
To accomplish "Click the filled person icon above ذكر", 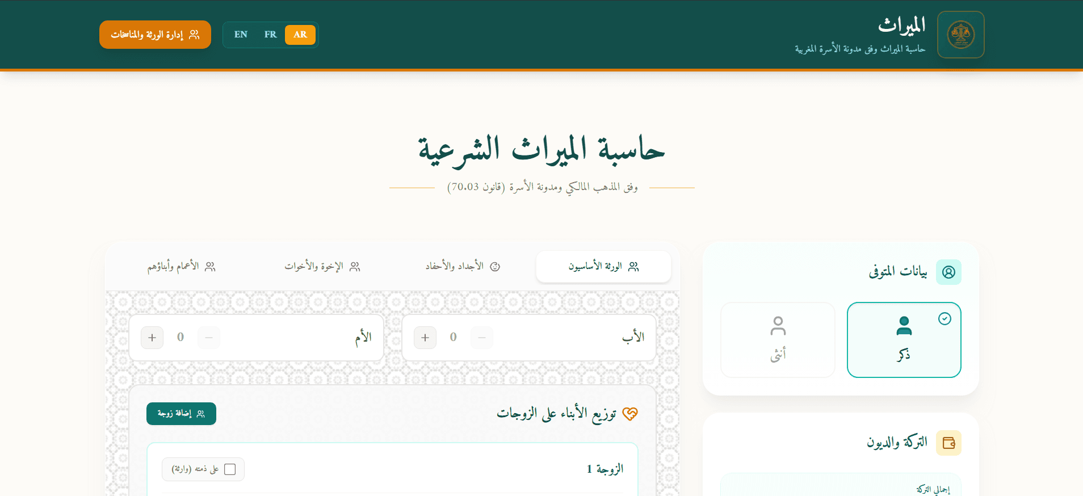I will 904,326.
